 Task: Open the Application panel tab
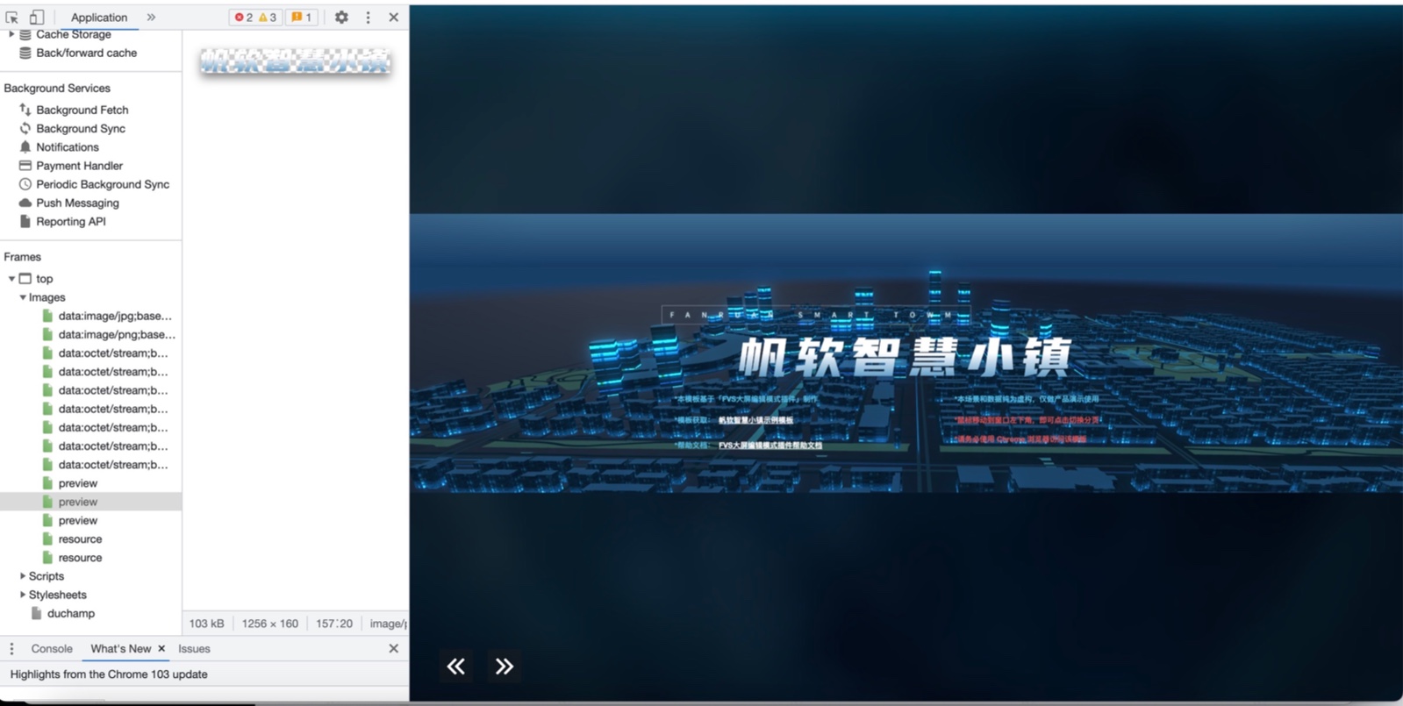[x=99, y=17]
